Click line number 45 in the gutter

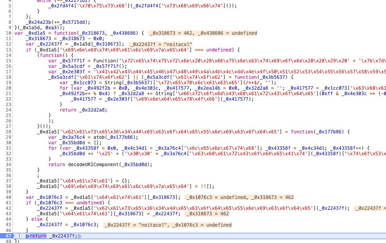coord(8,225)
